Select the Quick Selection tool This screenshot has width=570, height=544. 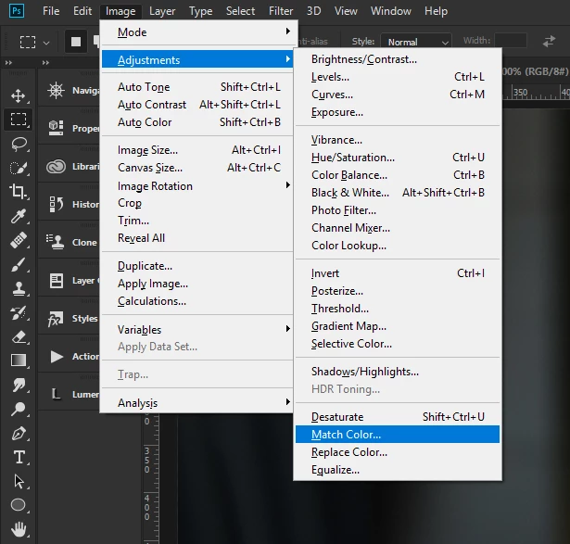point(19,168)
